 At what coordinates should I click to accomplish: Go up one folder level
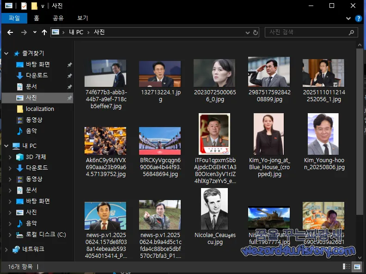point(44,32)
